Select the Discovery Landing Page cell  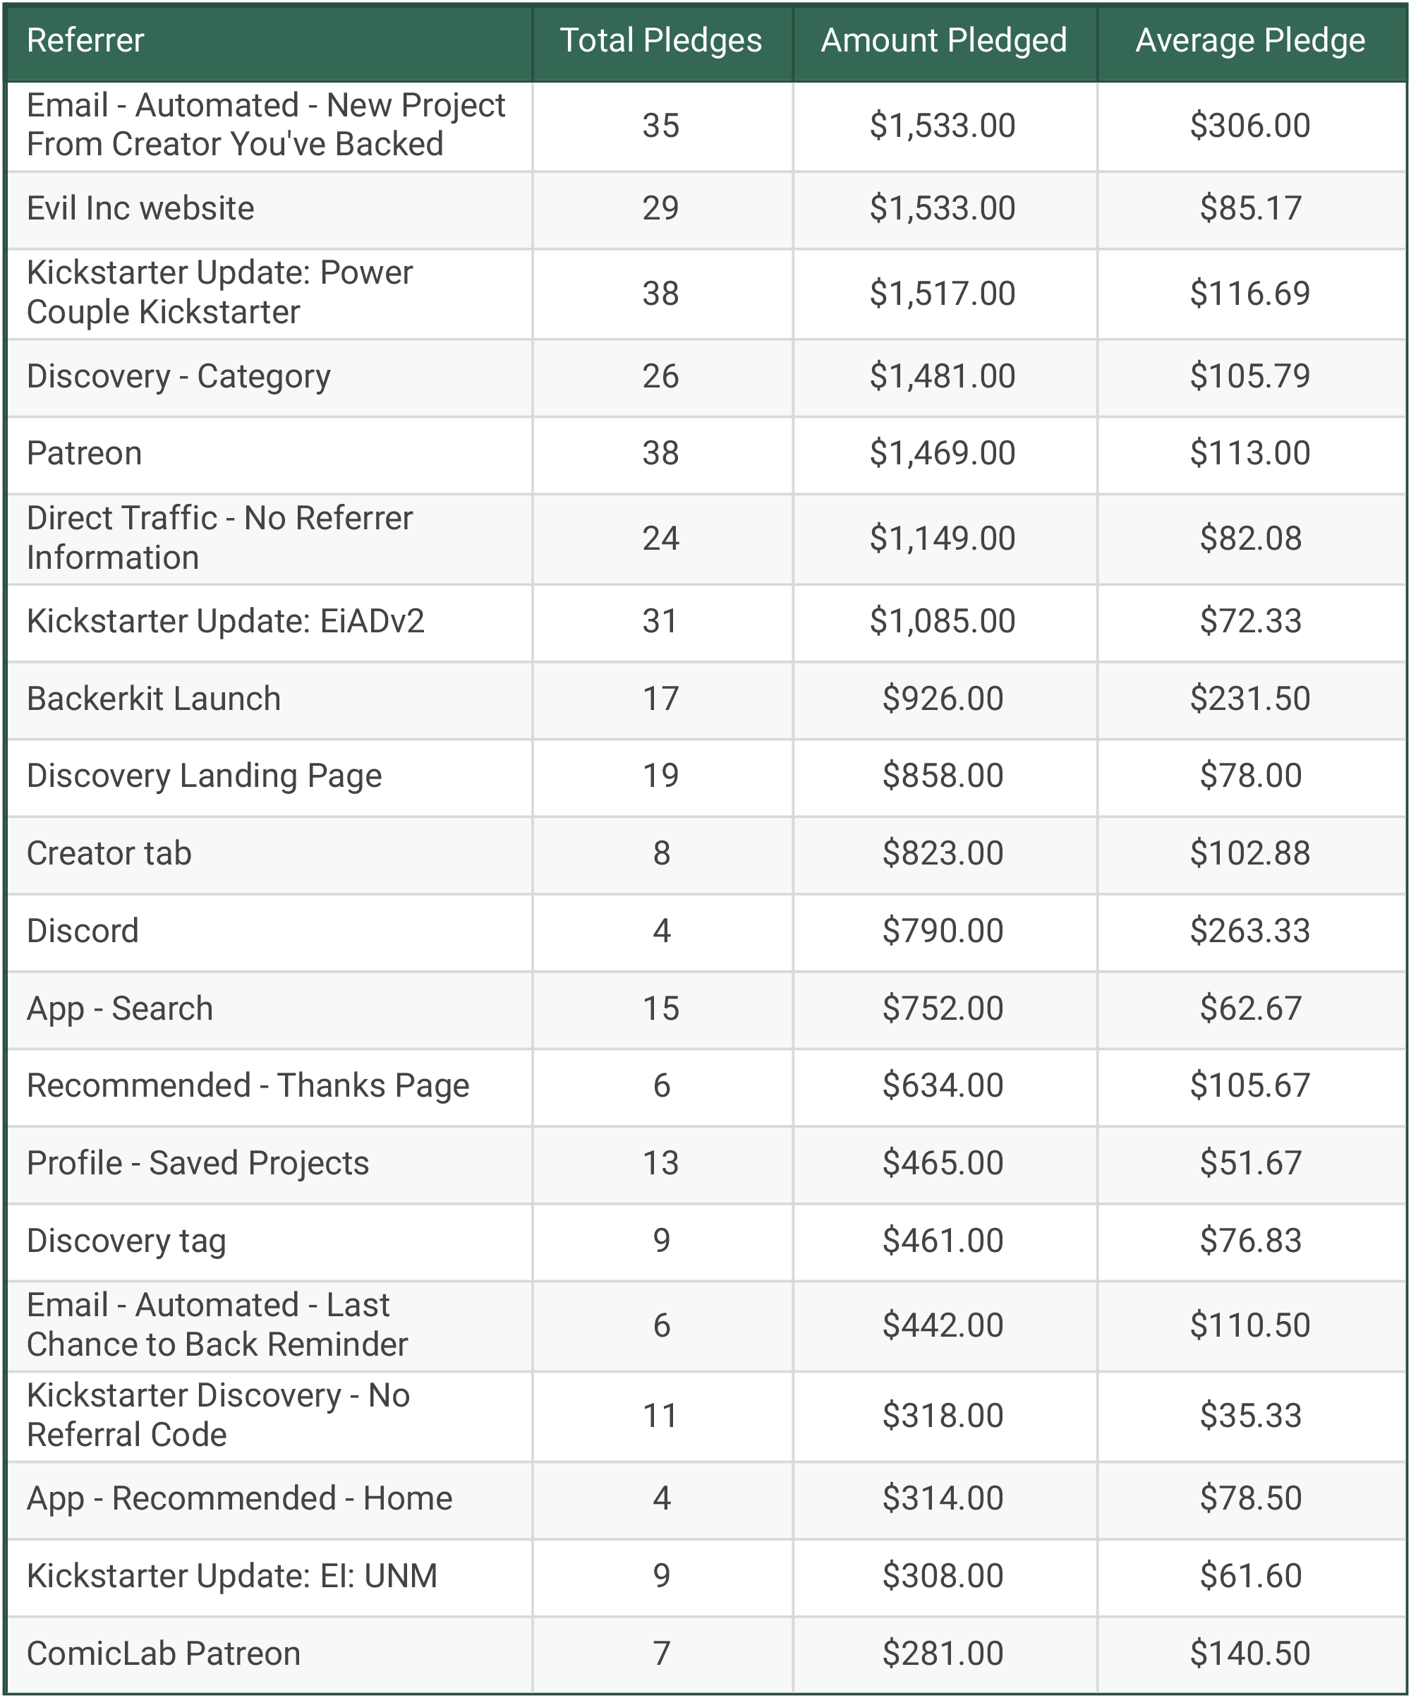coord(204,776)
